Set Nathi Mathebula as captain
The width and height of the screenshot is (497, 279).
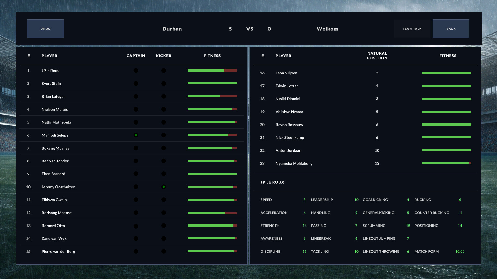click(136, 122)
